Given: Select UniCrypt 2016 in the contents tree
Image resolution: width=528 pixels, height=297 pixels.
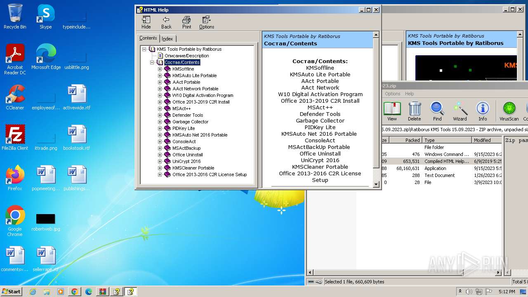Looking at the screenshot, I should [186, 161].
